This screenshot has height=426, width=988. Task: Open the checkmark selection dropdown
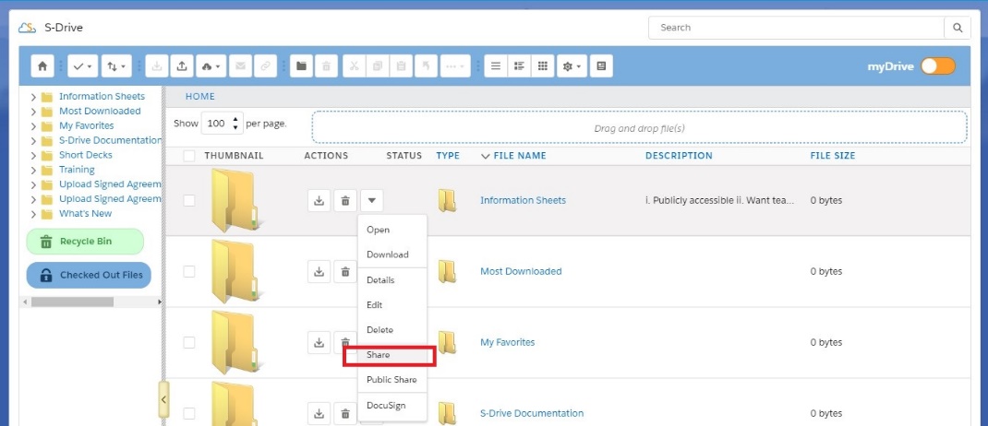click(82, 66)
